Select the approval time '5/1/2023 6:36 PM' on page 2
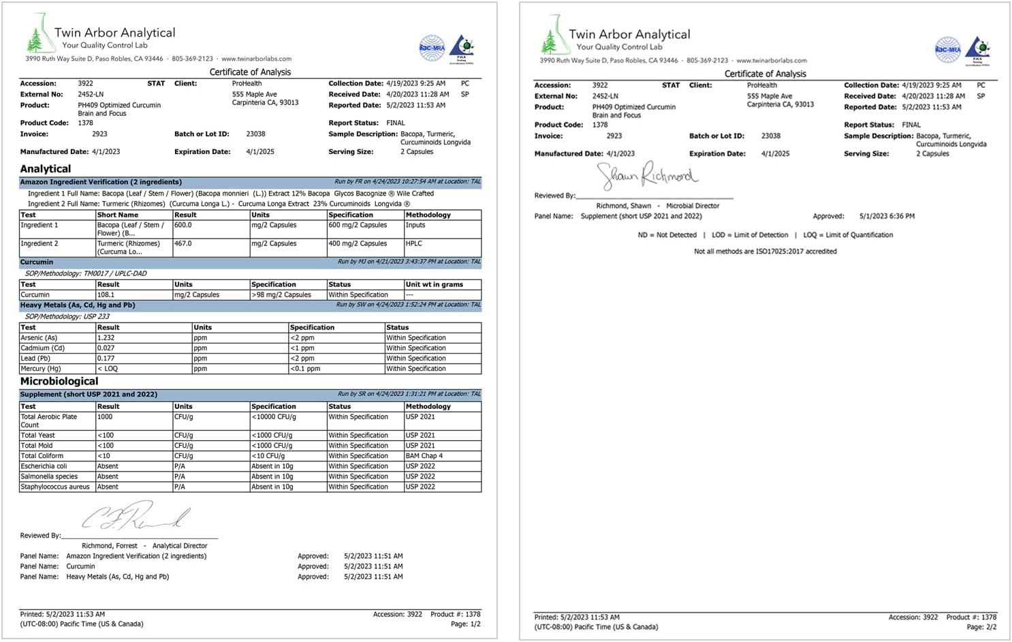 [x=887, y=216]
